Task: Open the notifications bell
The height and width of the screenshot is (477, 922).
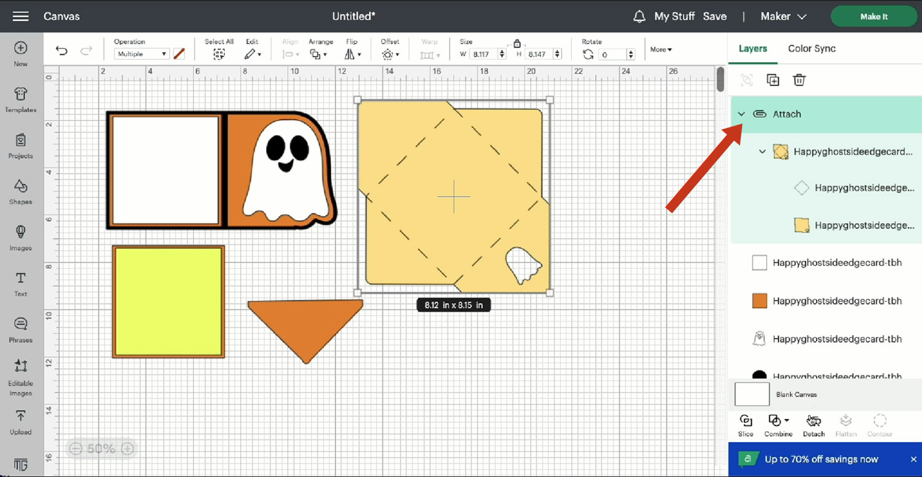Action: [x=639, y=17]
